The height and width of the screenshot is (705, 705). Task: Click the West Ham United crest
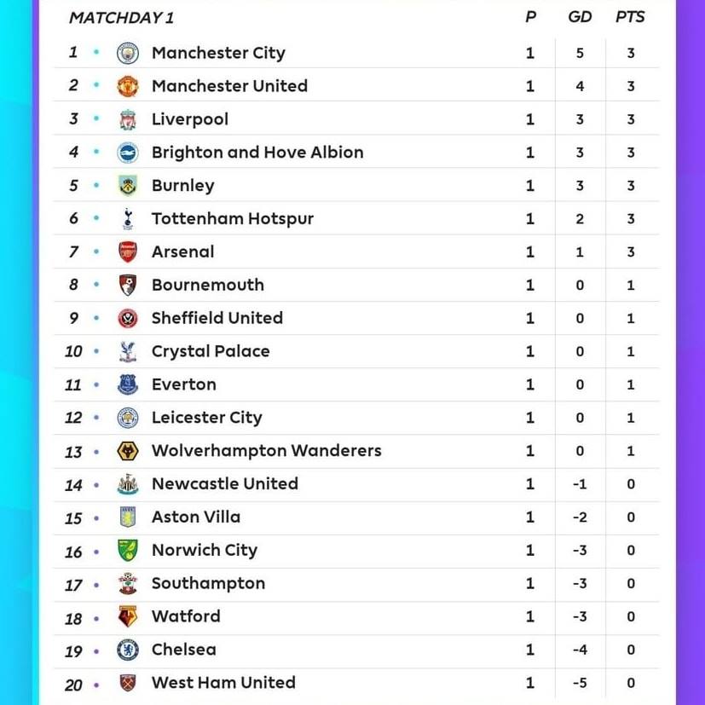pos(128,683)
